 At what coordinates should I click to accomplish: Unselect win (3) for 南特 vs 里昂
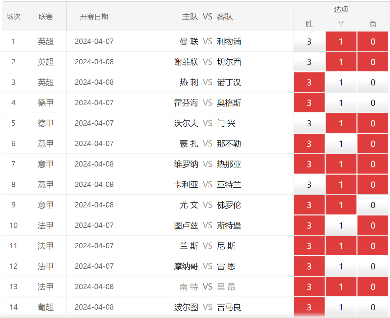tap(309, 287)
